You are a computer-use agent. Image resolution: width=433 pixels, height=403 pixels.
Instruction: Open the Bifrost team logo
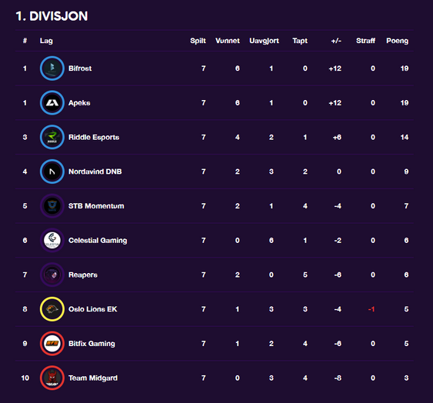(52, 68)
